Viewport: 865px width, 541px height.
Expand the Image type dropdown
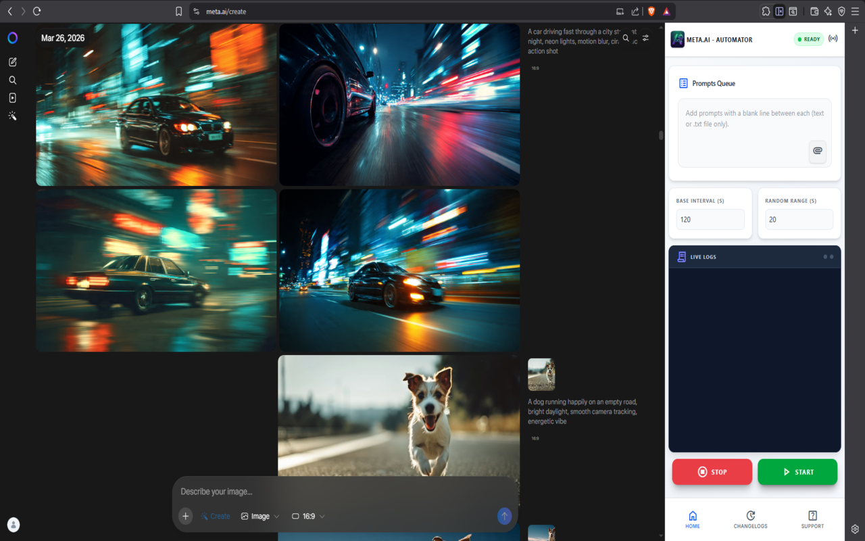260,516
